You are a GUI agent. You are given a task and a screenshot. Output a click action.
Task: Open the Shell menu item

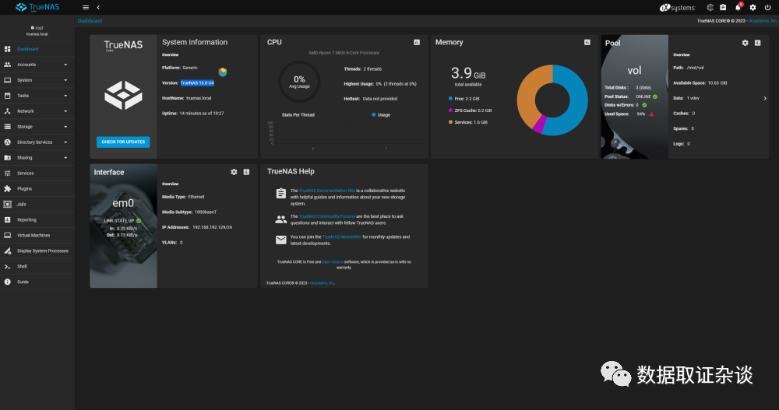pyautogui.click(x=37, y=267)
